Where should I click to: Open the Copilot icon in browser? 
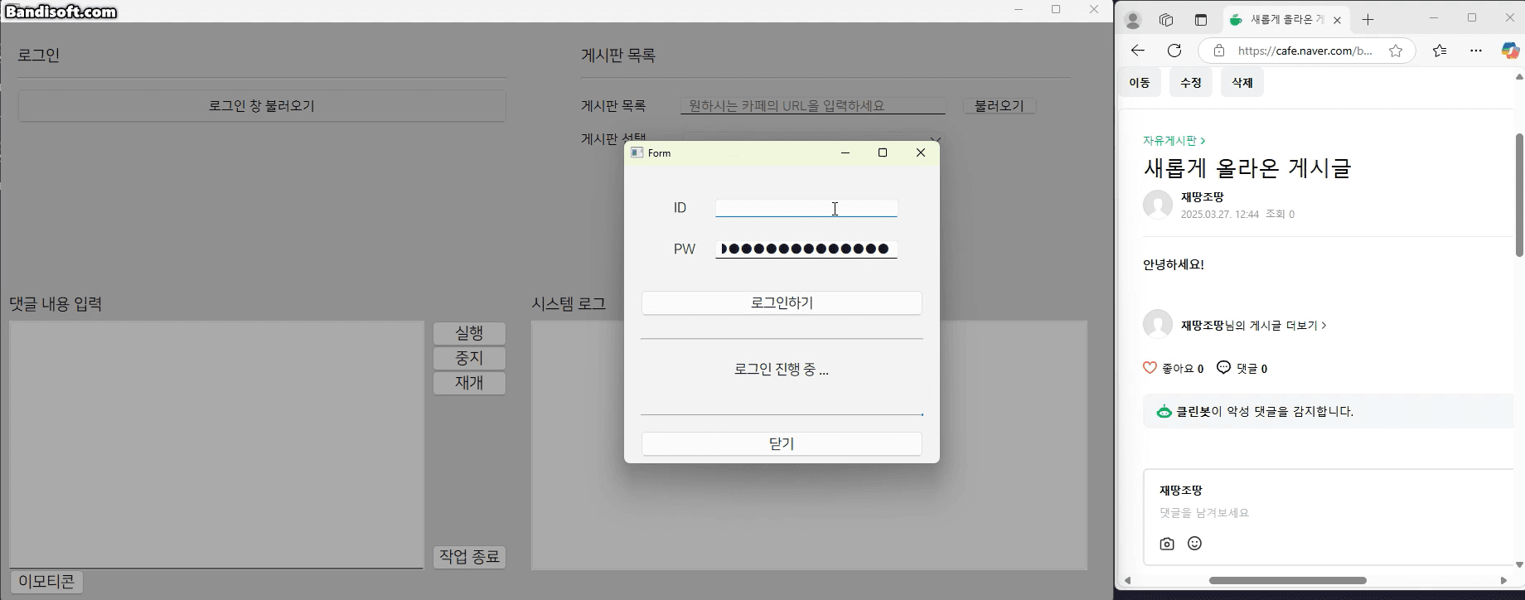[1510, 51]
